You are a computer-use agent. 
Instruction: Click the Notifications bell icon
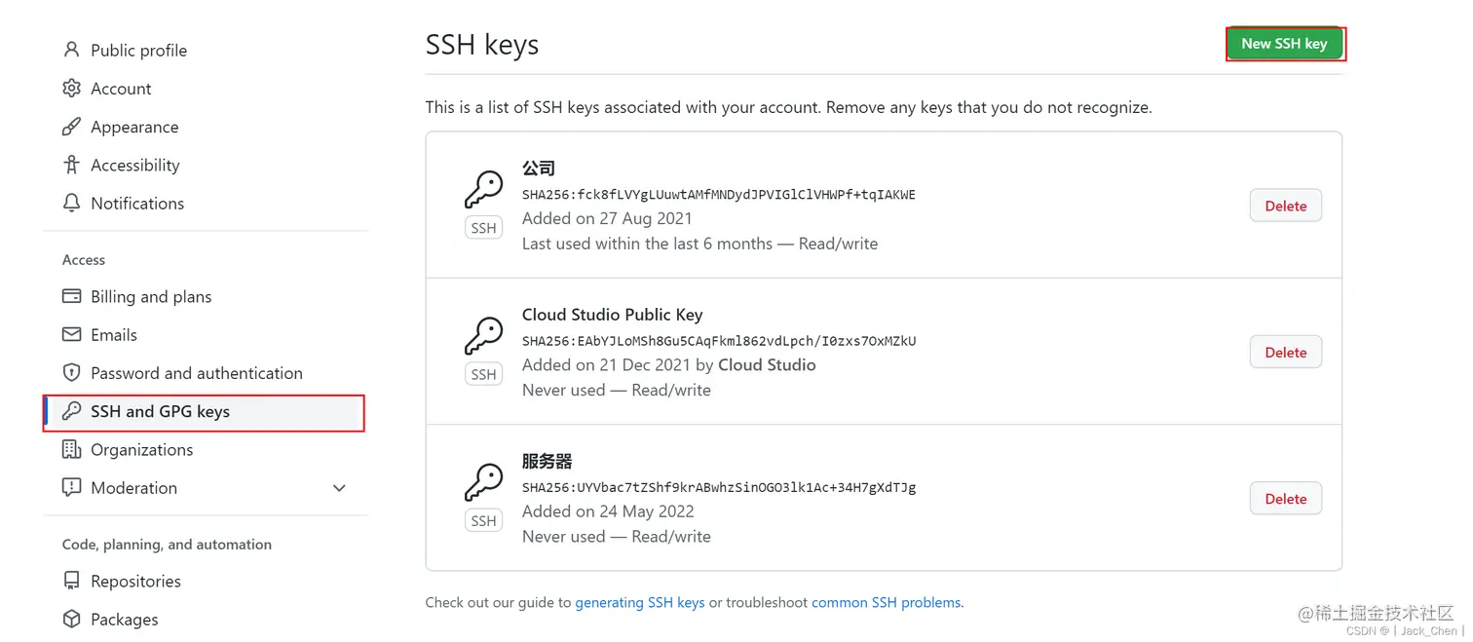71,203
